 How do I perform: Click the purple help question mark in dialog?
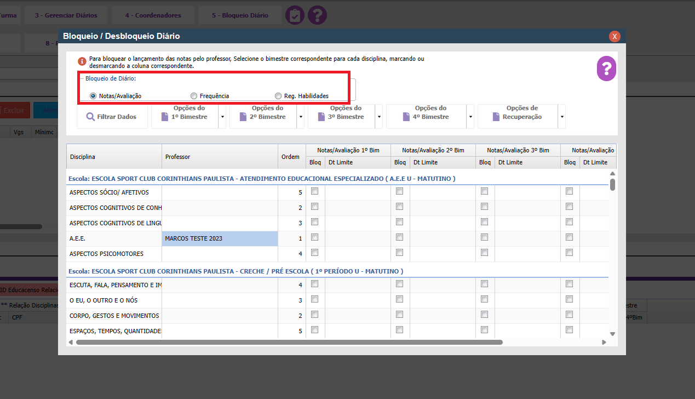(606, 69)
